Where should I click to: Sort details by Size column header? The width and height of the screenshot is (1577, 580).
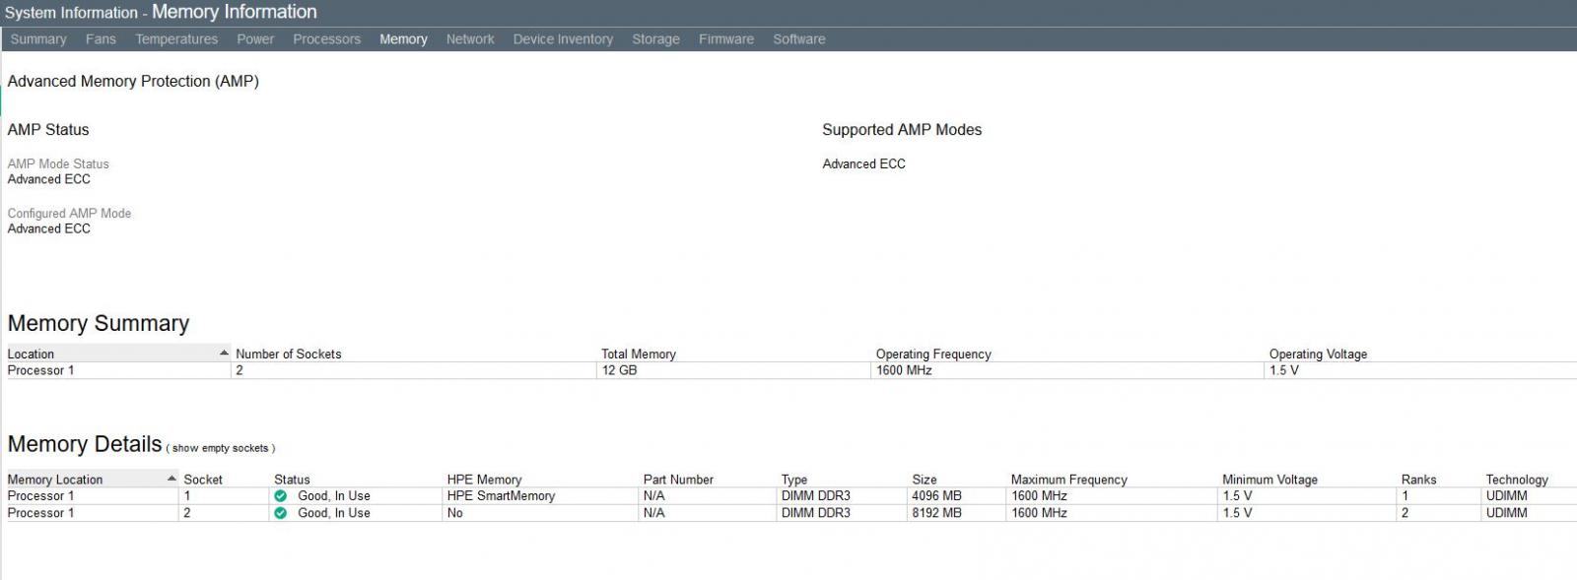[x=925, y=480]
